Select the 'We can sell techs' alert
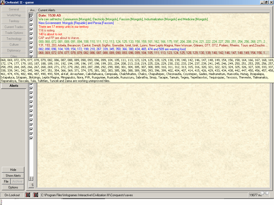Image resolution: width=274 pixels, height=205 pixels. (123, 19)
